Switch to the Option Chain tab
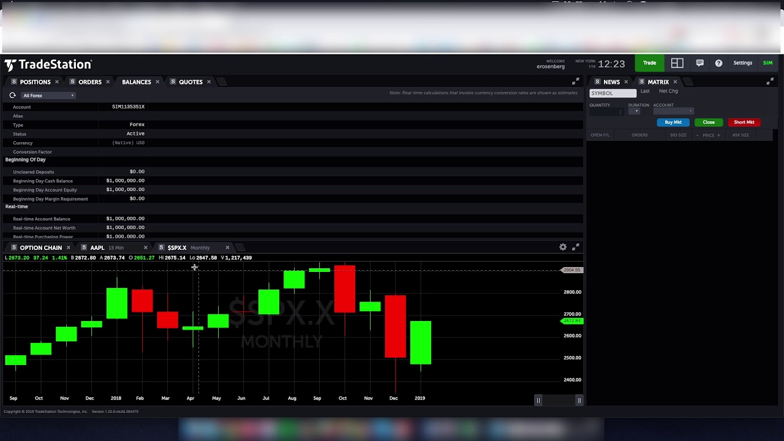This screenshot has height=441, width=784. coord(40,247)
